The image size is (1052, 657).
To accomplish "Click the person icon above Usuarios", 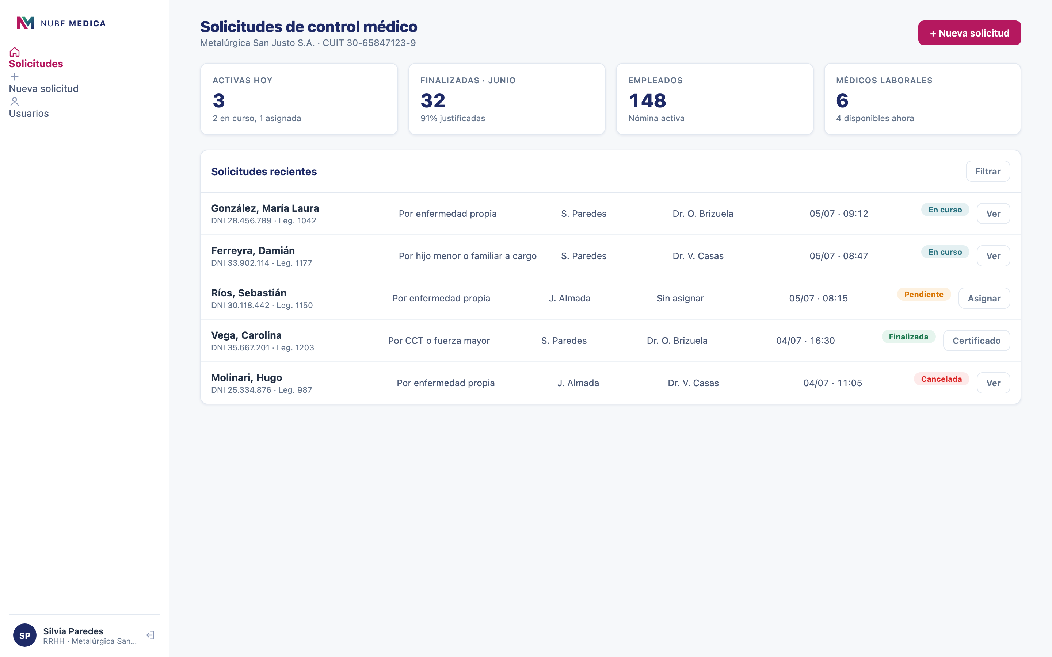I will (x=14, y=101).
